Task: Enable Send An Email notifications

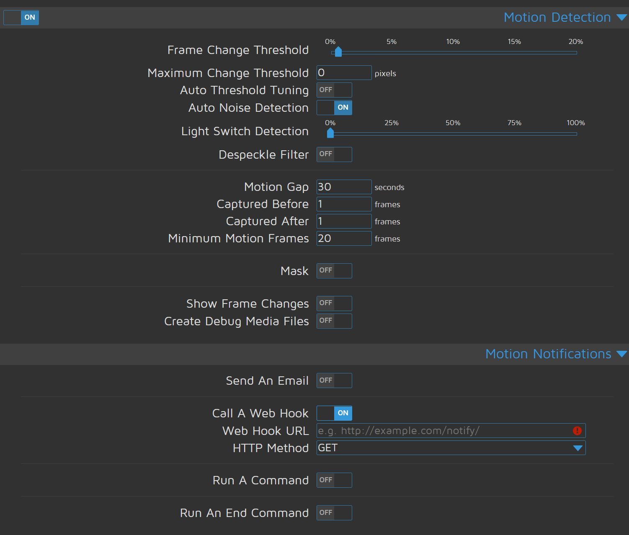Action: 334,381
